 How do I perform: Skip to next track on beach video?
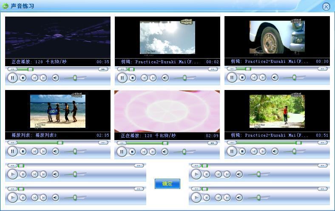coord(43,152)
